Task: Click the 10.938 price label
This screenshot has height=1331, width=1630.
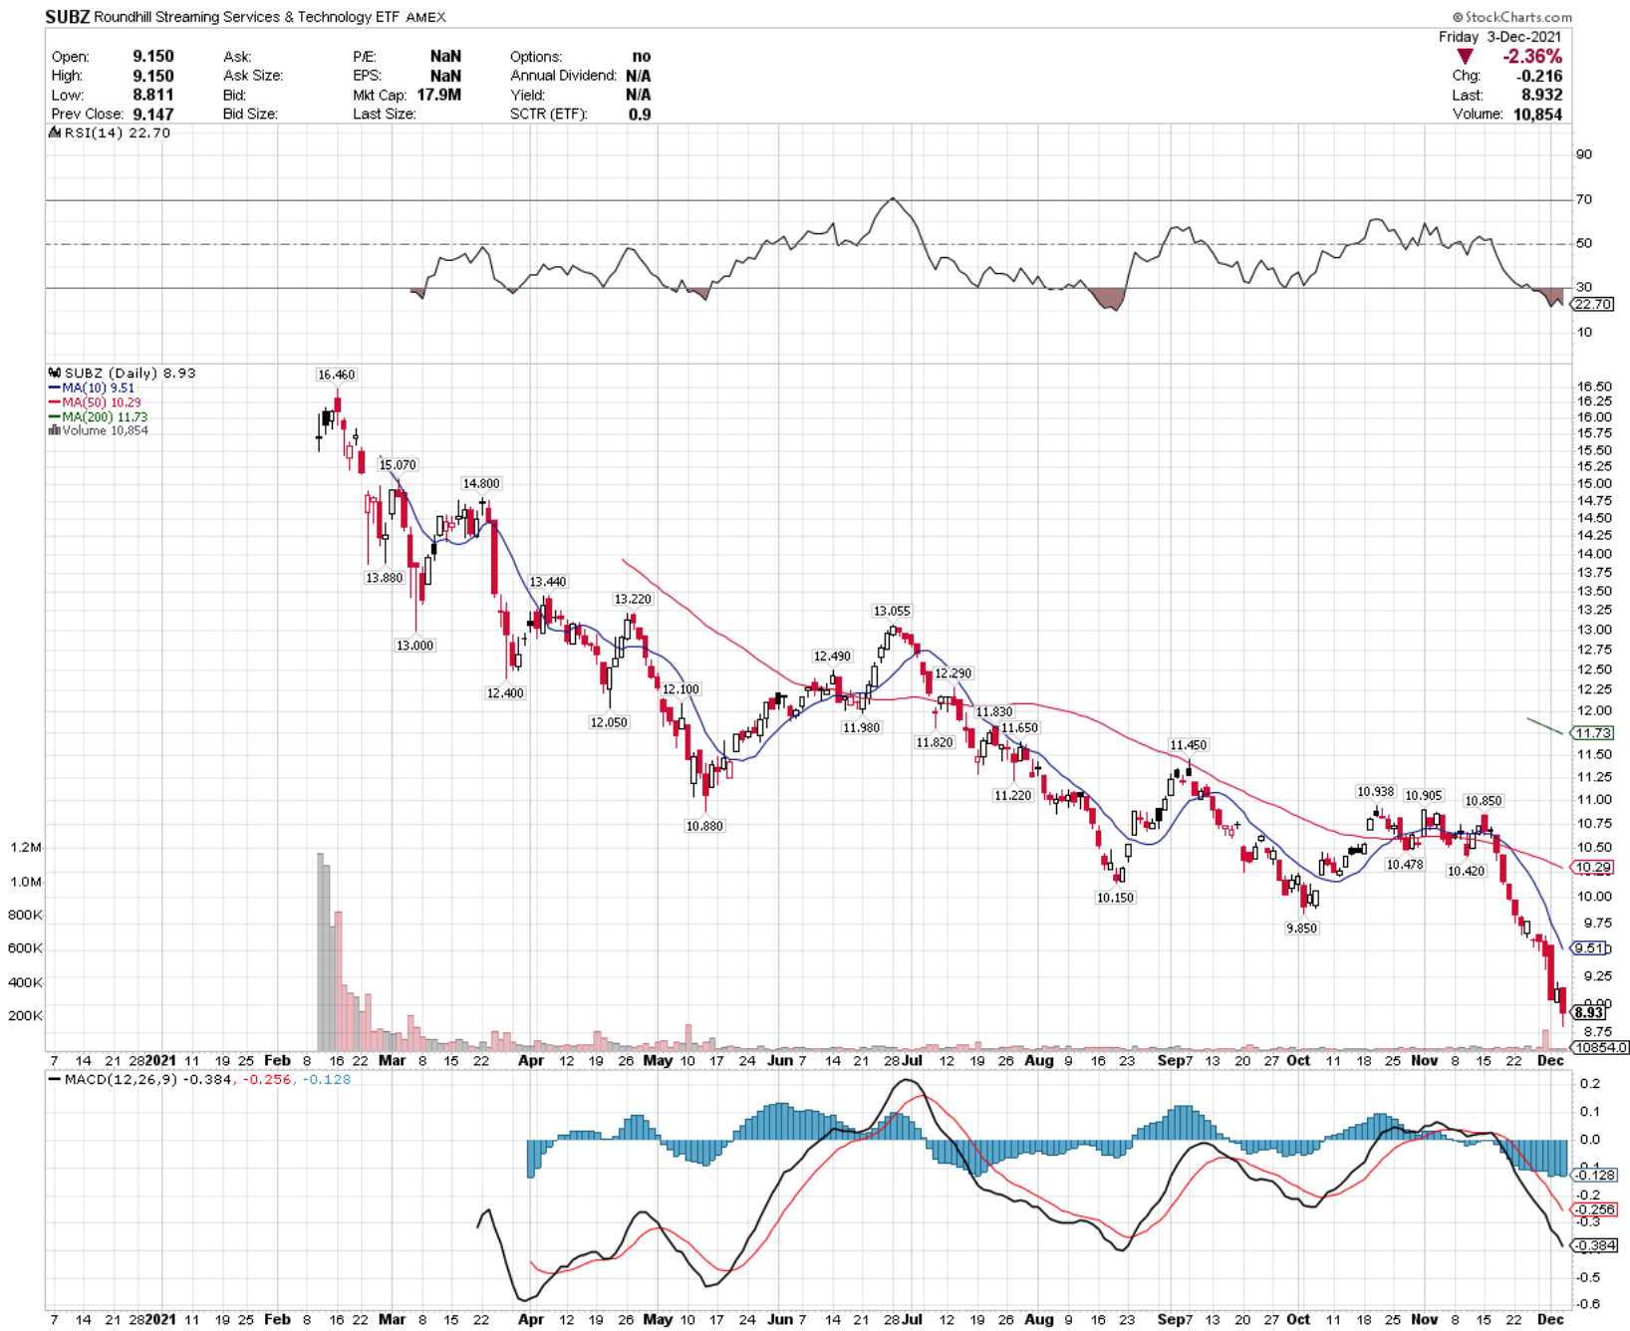Action: point(1375,792)
